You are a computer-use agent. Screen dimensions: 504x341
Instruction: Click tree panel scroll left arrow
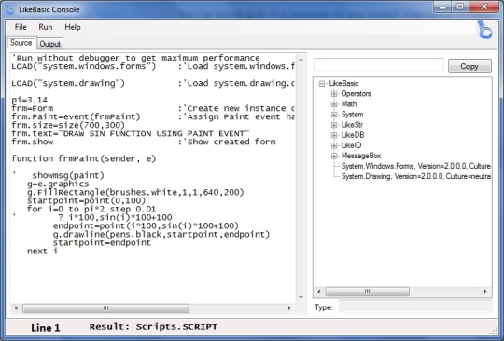pos(319,292)
